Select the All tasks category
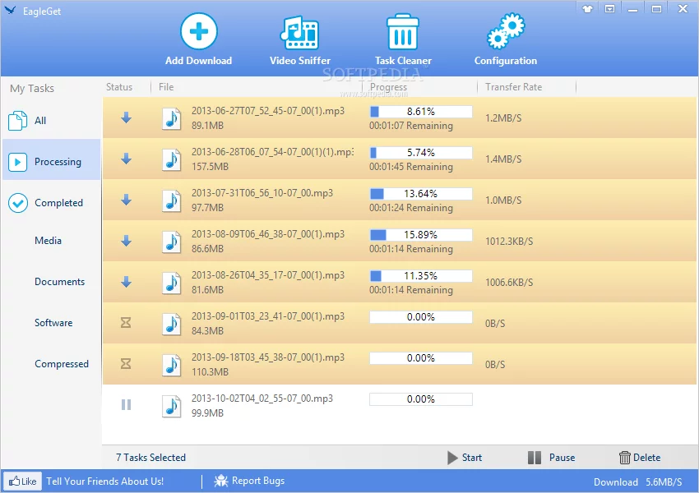This screenshot has width=699, height=493. (39, 121)
